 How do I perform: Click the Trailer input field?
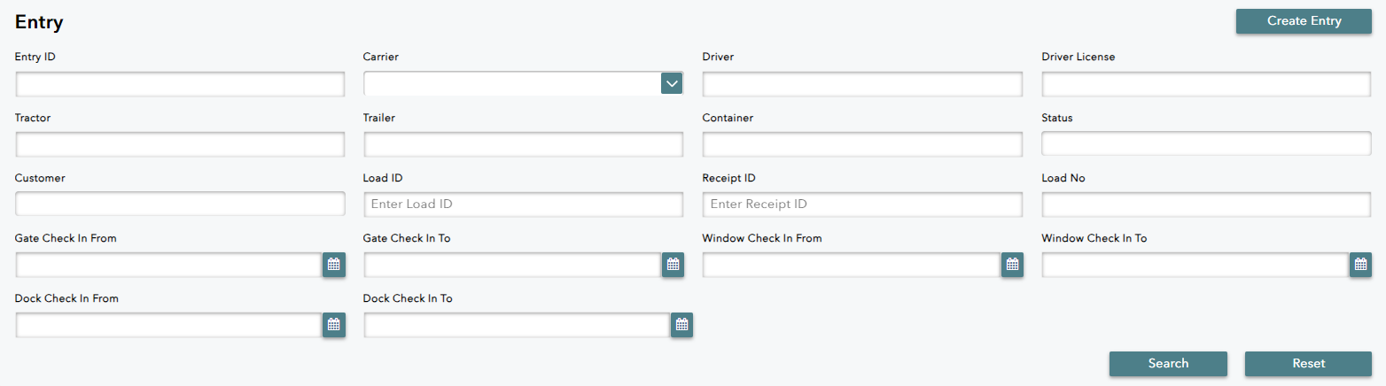tap(523, 144)
